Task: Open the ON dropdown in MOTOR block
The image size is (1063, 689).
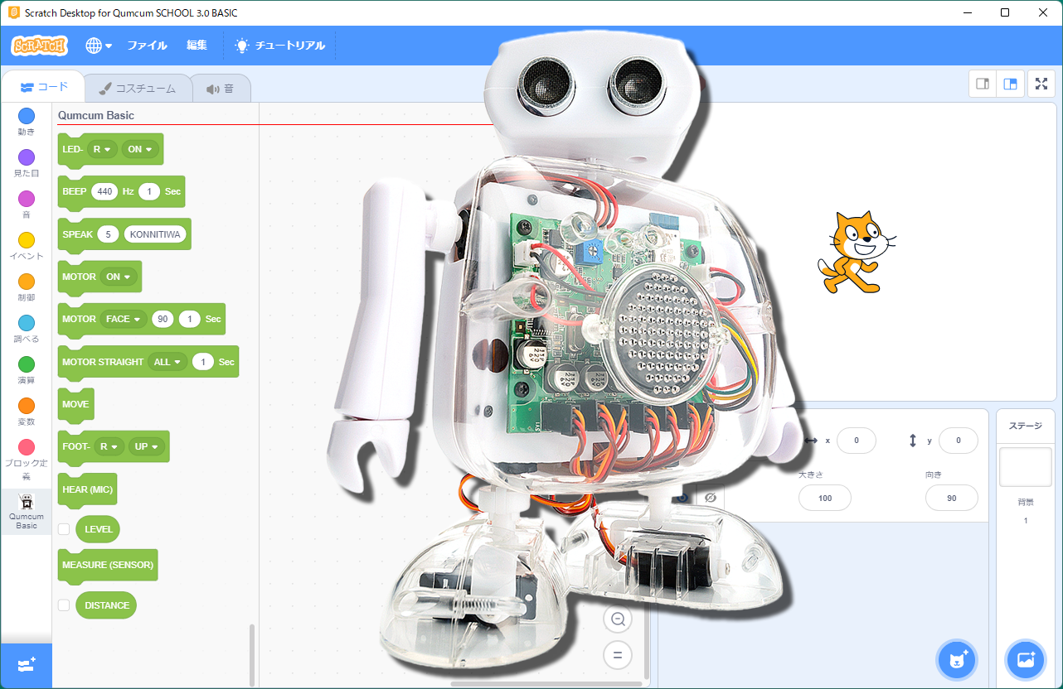Action: 119,277
